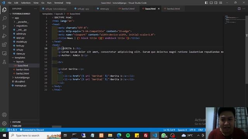Viewport: 248px width, 139px height.
Task: Open editor More Actions ellipsis
Action: pyautogui.click(x=244, y=8)
